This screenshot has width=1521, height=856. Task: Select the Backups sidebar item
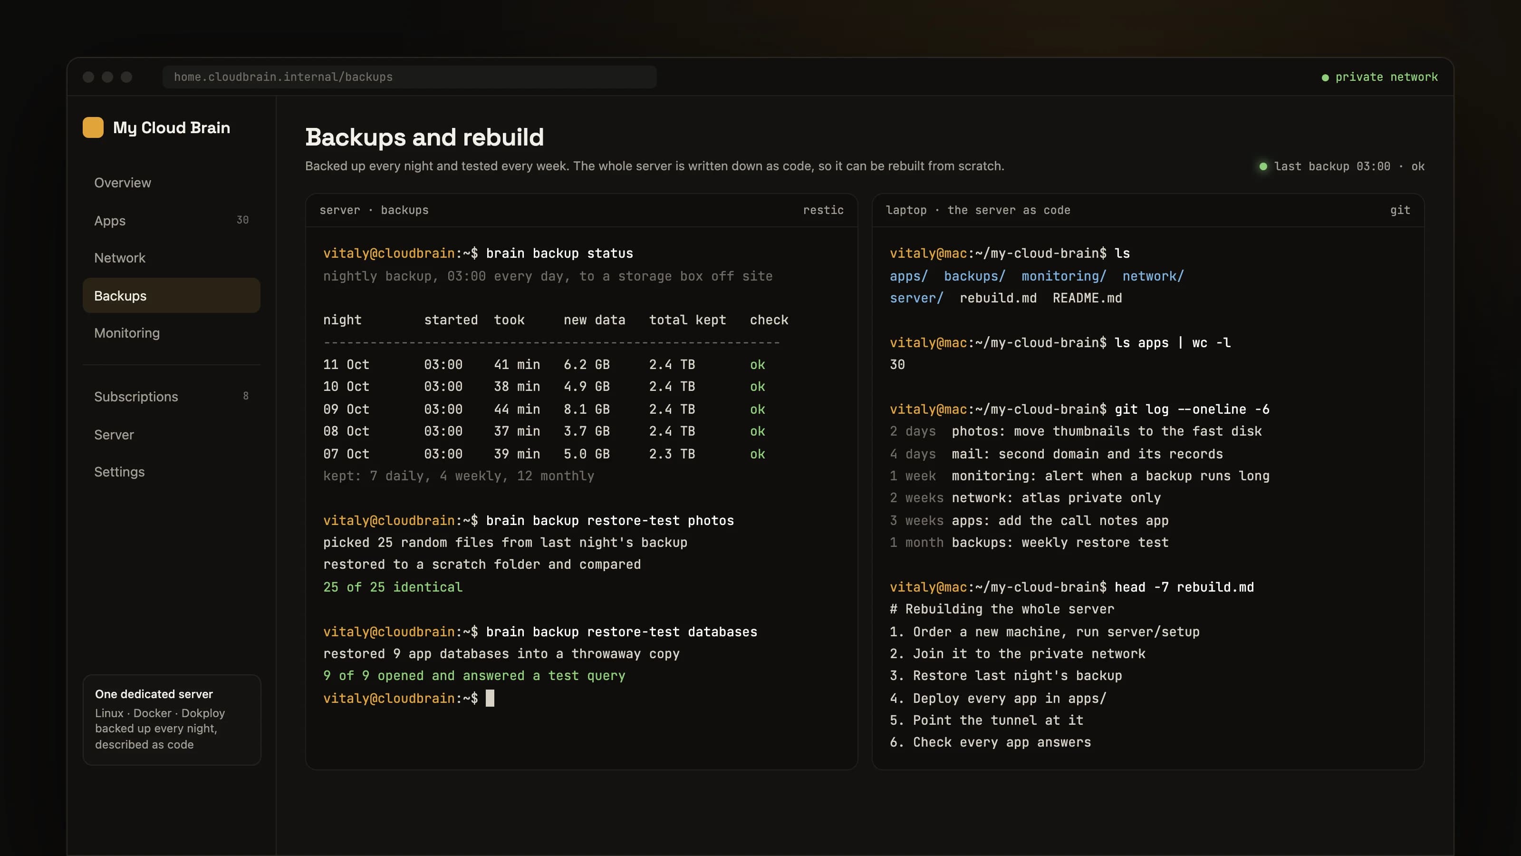tap(171, 295)
